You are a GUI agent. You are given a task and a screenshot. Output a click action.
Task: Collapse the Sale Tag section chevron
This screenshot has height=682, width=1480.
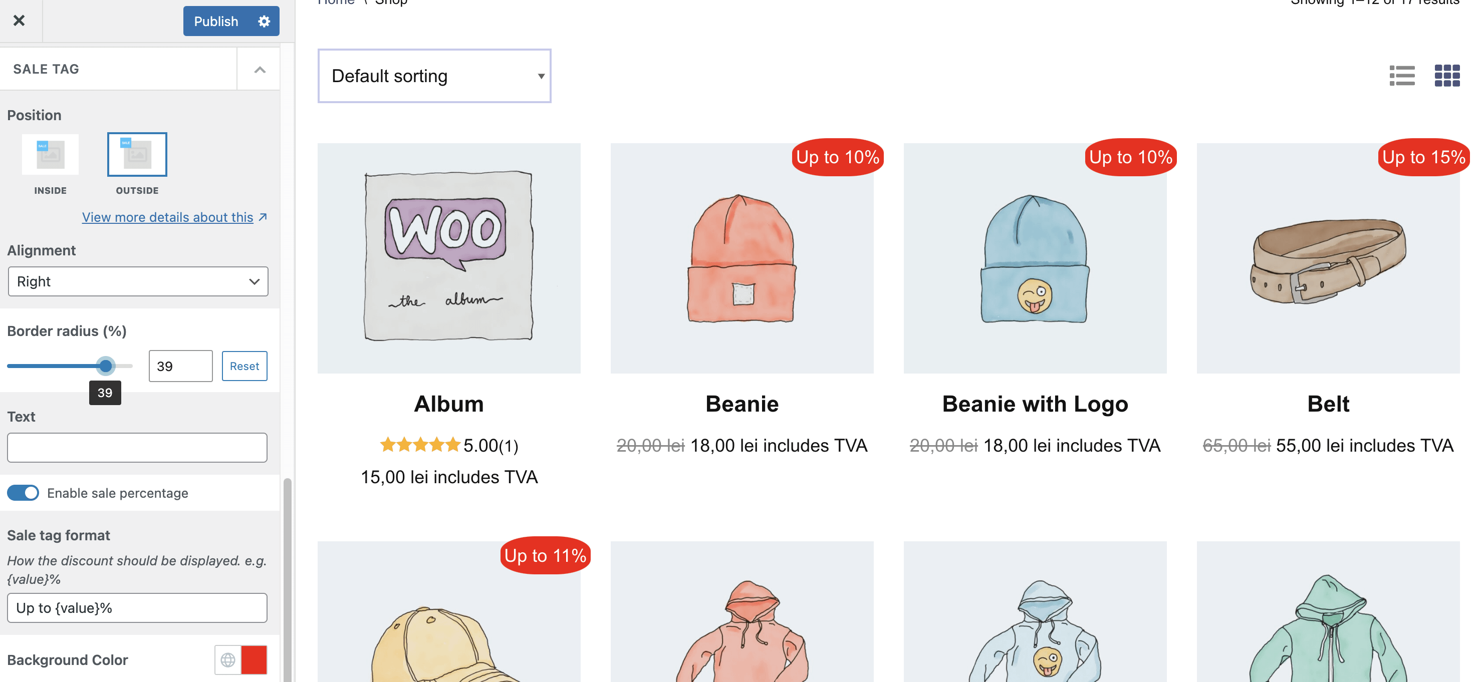point(260,70)
